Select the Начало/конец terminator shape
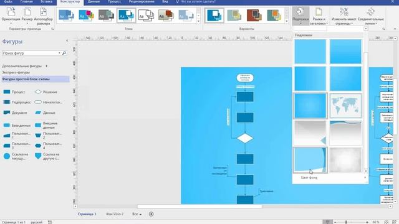This screenshot has width=399, height=224. click(49, 102)
